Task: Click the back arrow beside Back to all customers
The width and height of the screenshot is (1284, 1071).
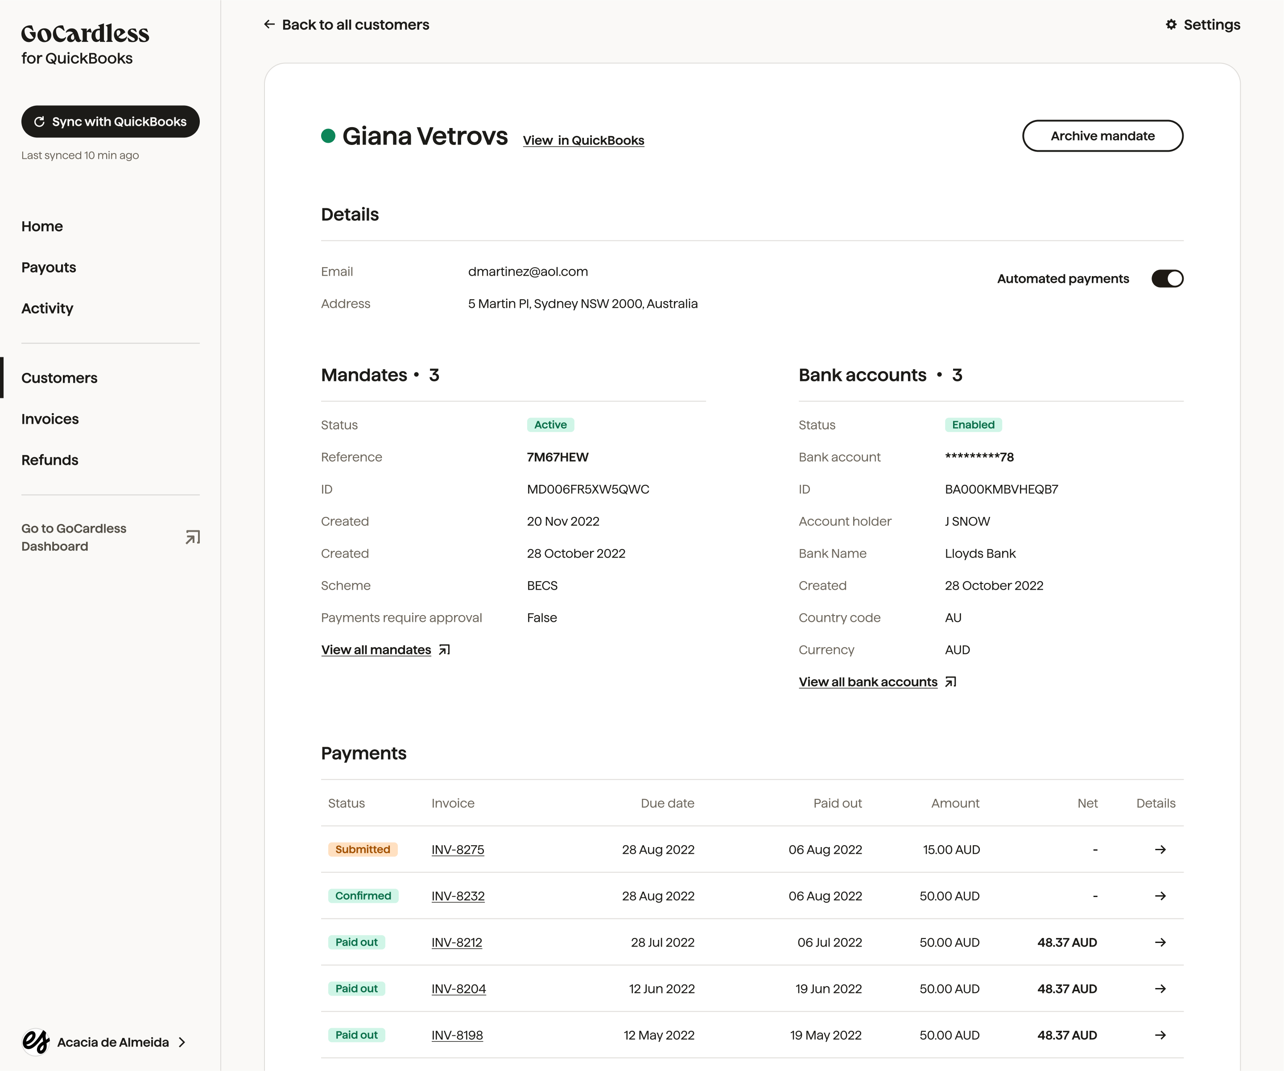Action: coord(269,25)
